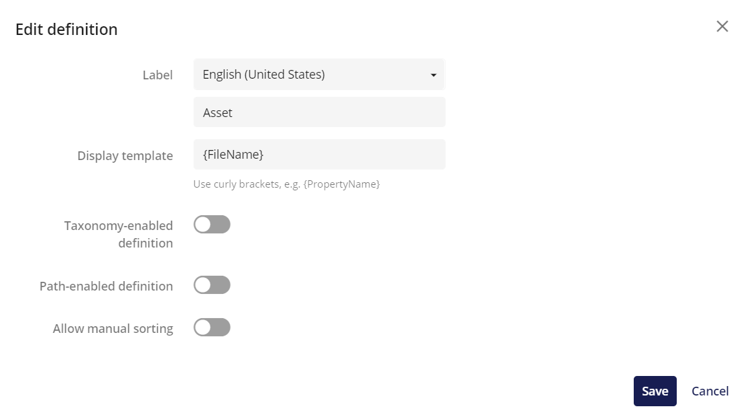Screen dimensions: 750x417
Task: Place cursor in the {FileName} template field
Action: 319,154
